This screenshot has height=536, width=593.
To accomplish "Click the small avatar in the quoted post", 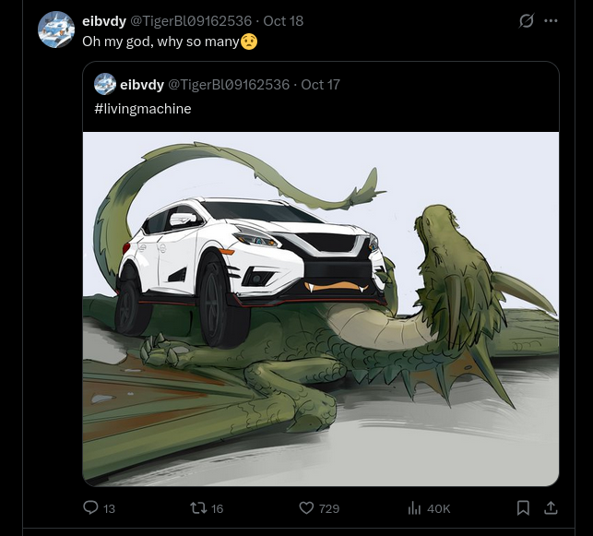I will [105, 84].
